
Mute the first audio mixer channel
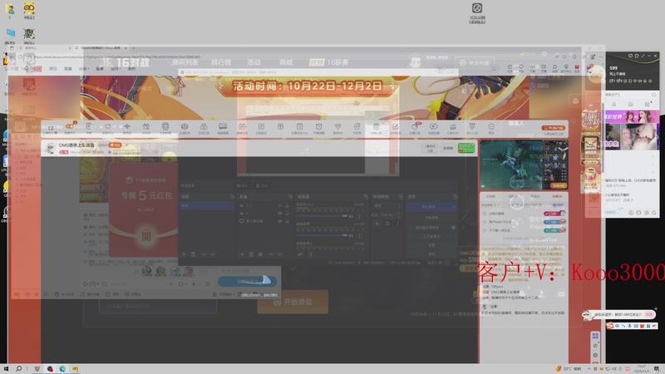coord(351,216)
